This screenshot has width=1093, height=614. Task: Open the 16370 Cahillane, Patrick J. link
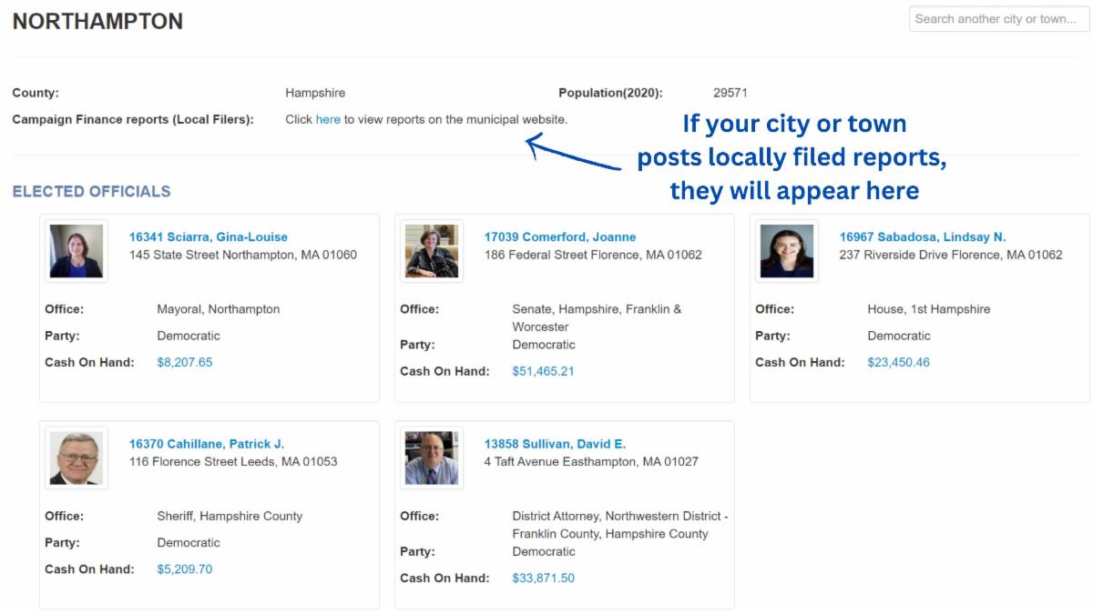coord(206,444)
